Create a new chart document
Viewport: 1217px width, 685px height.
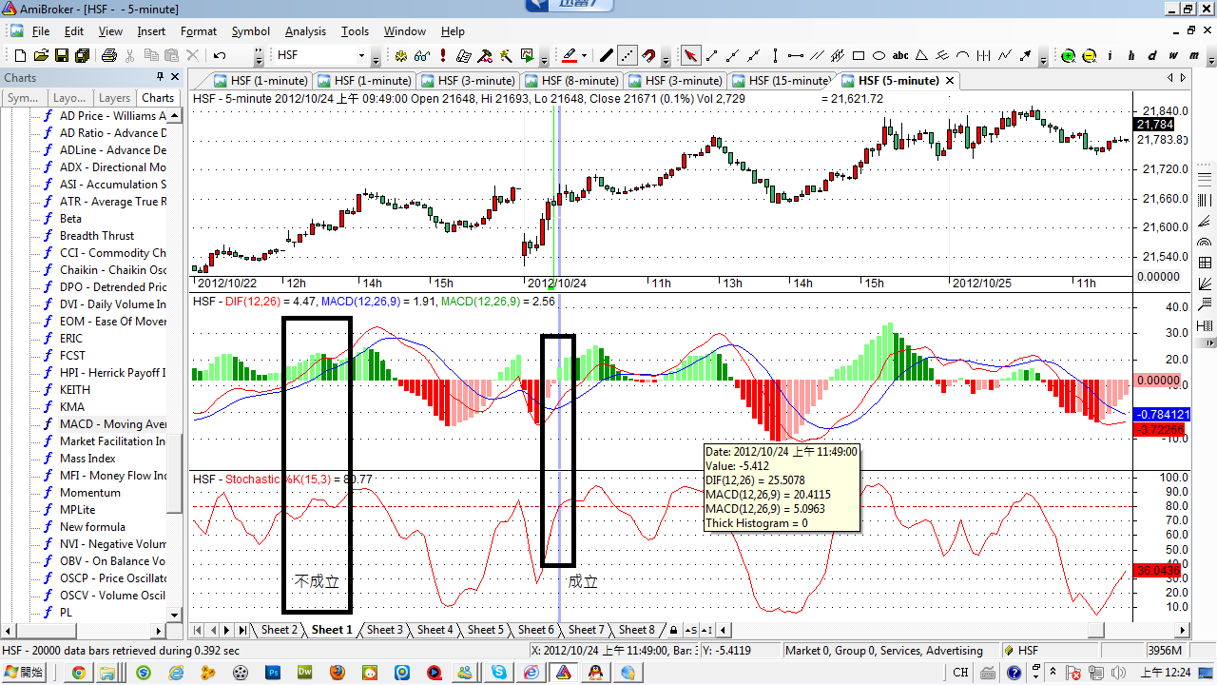coord(20,55)
